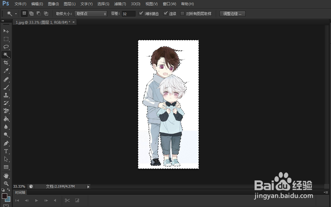Viewport: 331px width, 207px height.
Task: Select the Crop tool
Action: 6,63
